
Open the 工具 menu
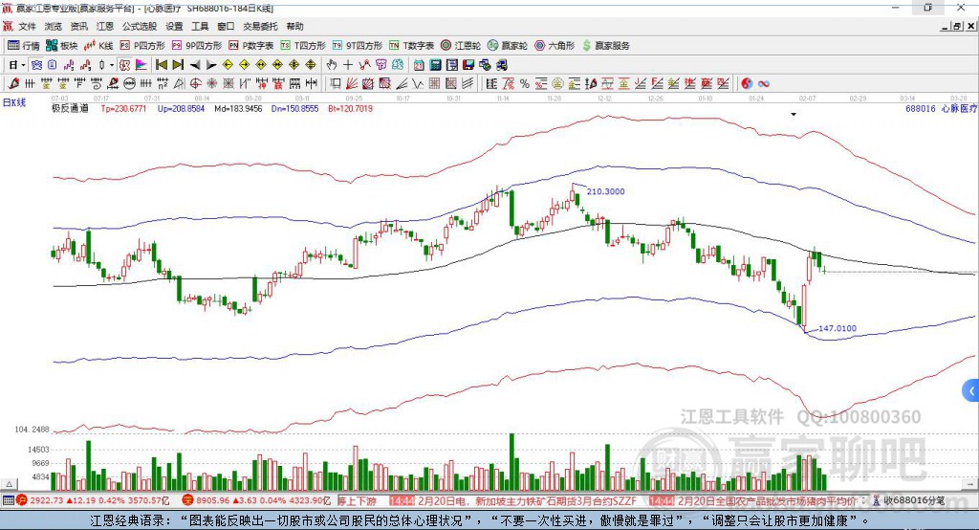click(x=200, y=26)
